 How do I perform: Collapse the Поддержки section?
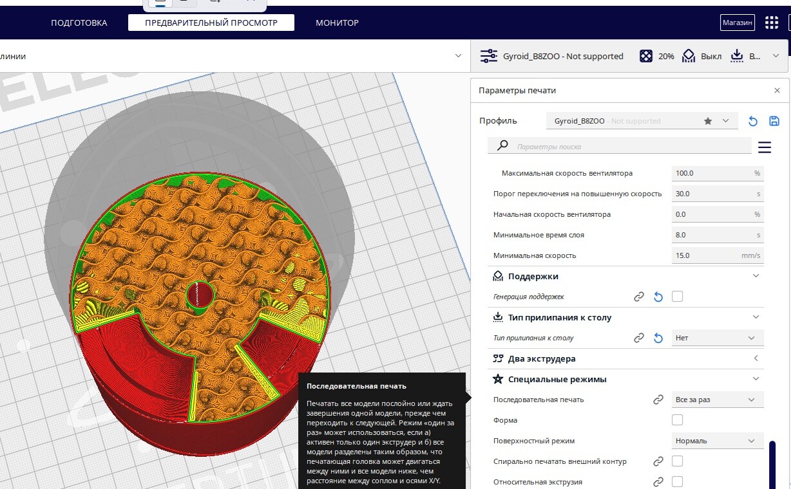pyautogui.click(x=756, y=276)
